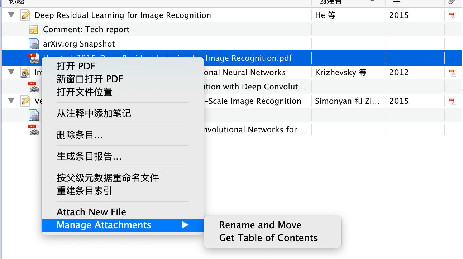Select 按父级元数据重命名文件 menu option
This screenshot has width=463, height=259.
(108, 178)
